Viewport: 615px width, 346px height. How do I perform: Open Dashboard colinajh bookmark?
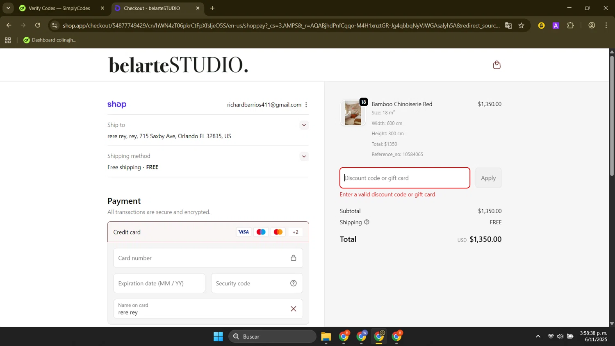click(x=50, y=40)
